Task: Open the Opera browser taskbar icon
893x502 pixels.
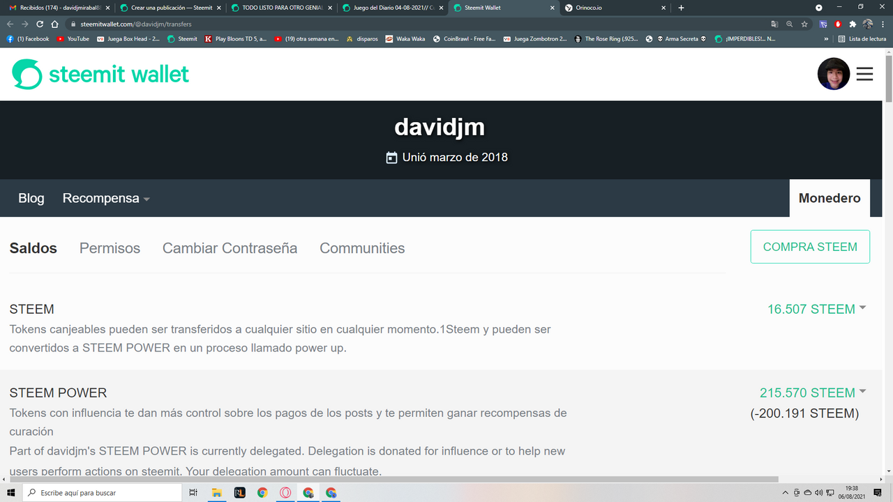Action: pyautogui.click(x=285, y=493)
